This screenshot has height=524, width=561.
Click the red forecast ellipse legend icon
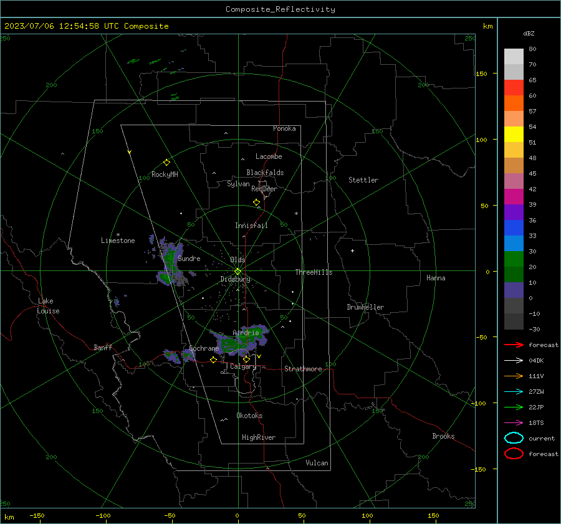click(x=514, y=454)
